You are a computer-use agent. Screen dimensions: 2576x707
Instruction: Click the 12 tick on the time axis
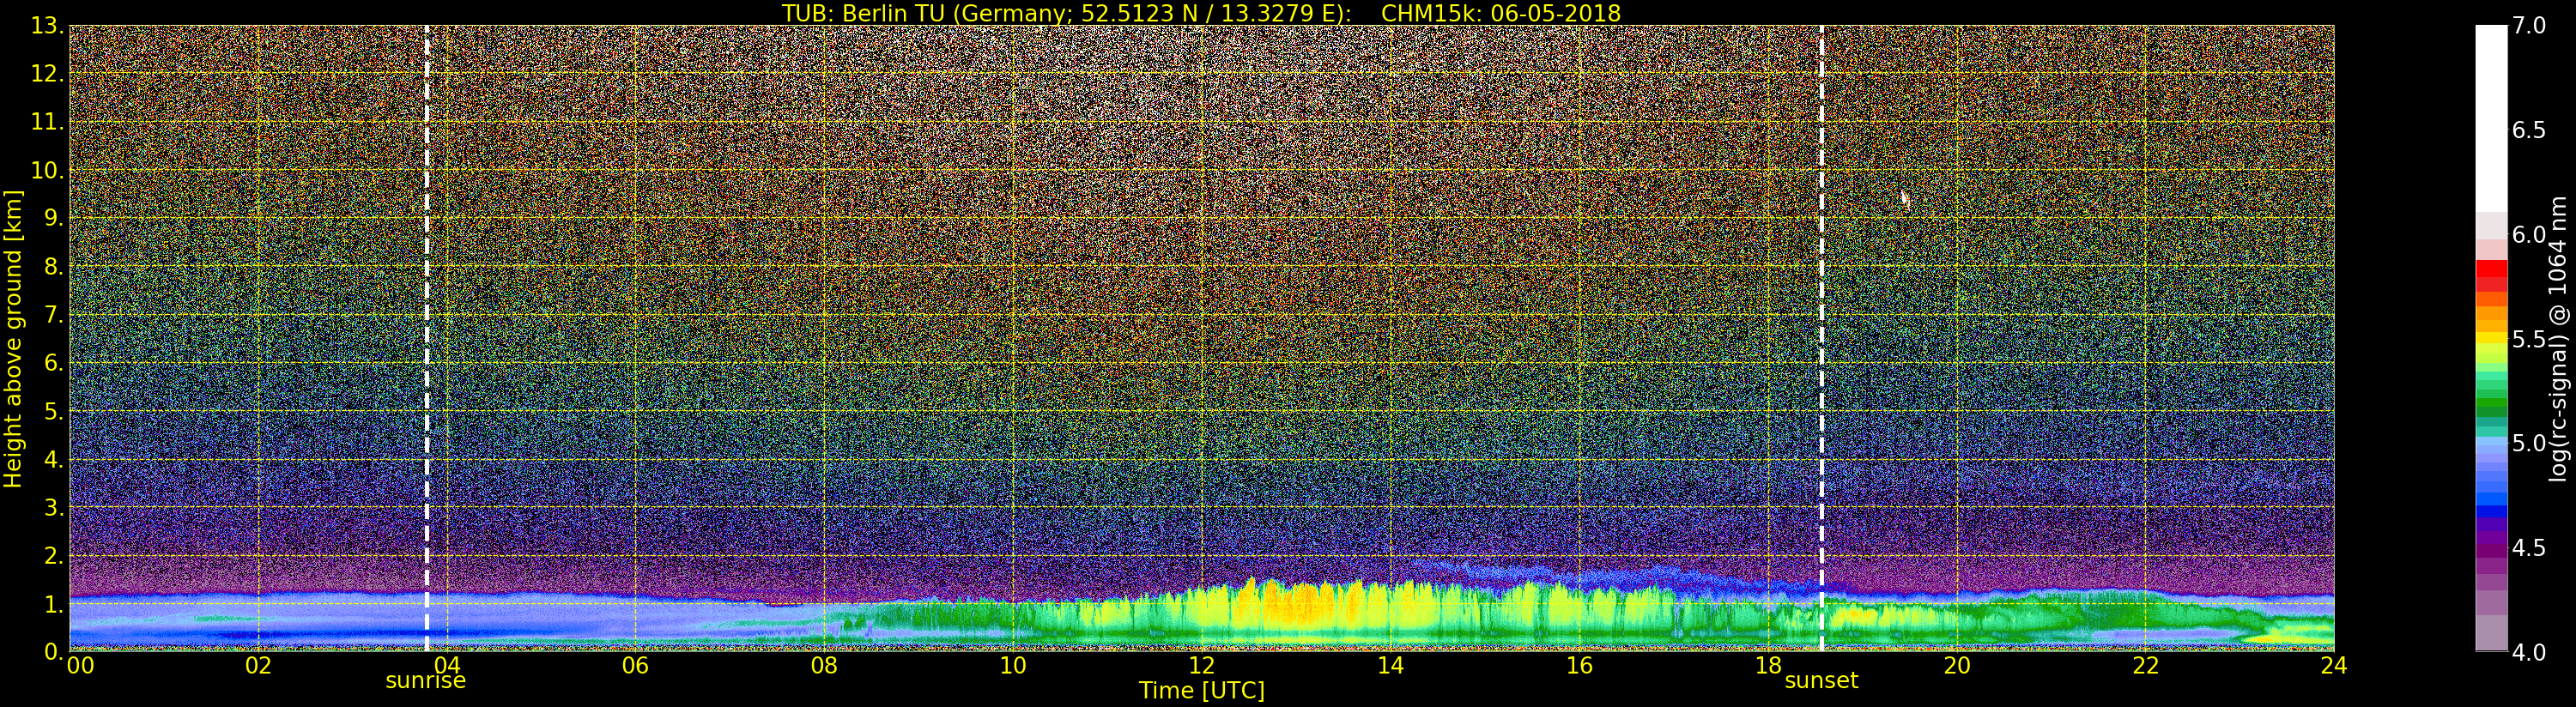tap(1201, 666)
